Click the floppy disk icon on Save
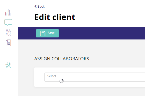This screenshot has height=96, width=145. tap(42, 33)
